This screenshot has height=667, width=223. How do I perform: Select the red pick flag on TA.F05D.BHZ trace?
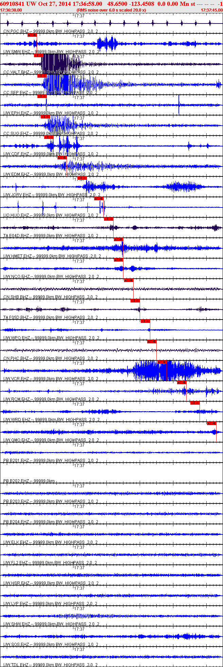pos(135,300)
